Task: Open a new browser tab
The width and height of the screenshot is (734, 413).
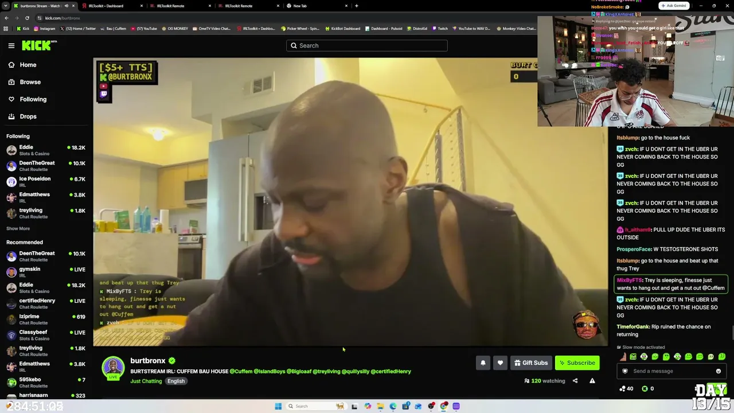Action: pyautogui.click(x=357, y=6)
